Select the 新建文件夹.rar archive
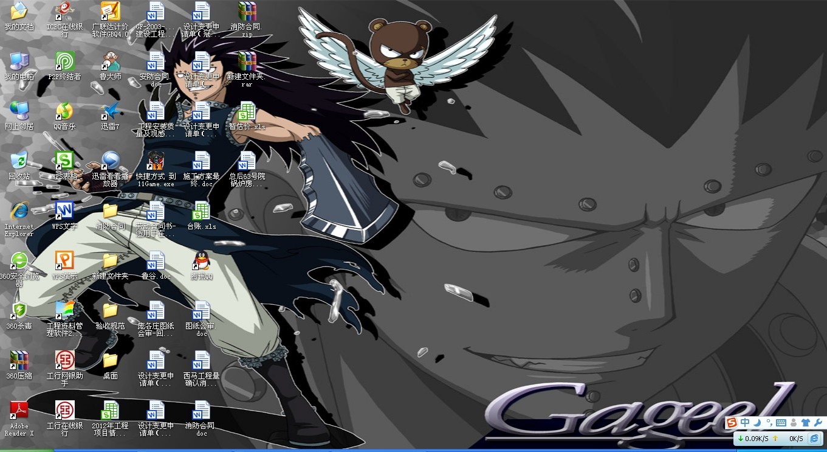Screen dimensions: 827x452 point(246,70)
